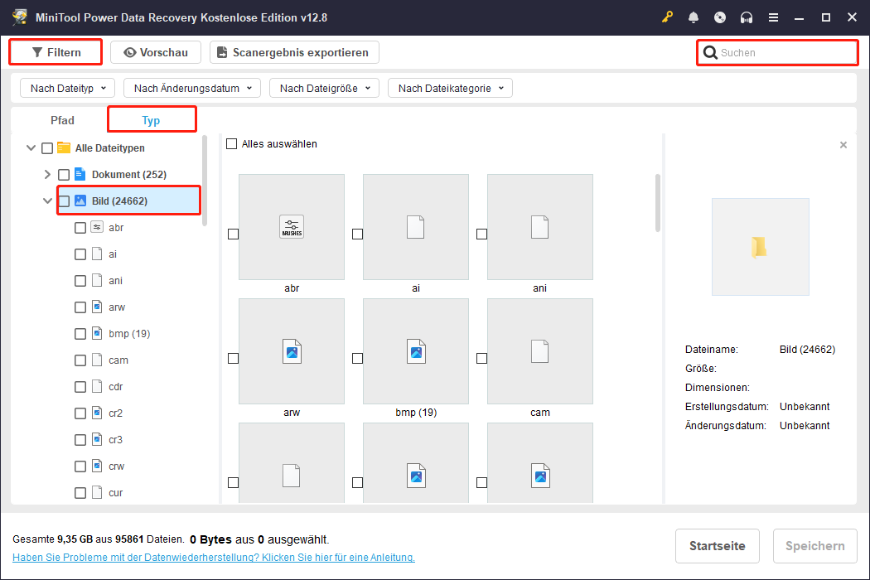
Task: Open Nach Änderungsdatum dropdown
Action: [x=192, y=88]
